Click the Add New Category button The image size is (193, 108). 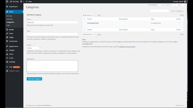tap(34, 79)
